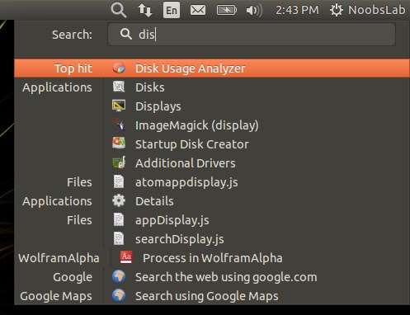Focus the search field containing dis
Screen dimensions: 410x315
pyautogui.click(x=252, y=35)
